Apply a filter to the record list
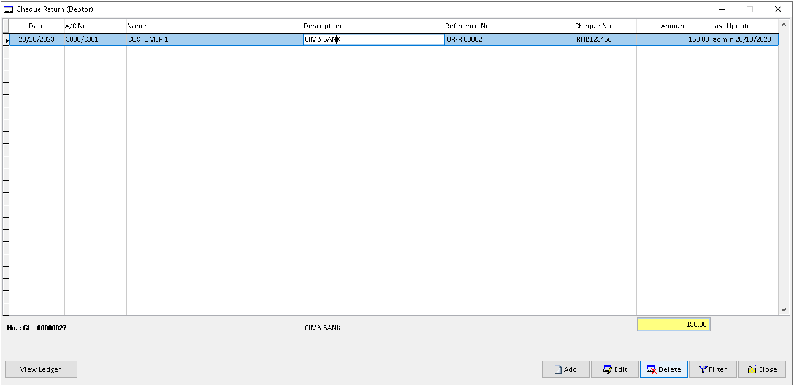This screenshot has width=794, height=386. point(713,369)
